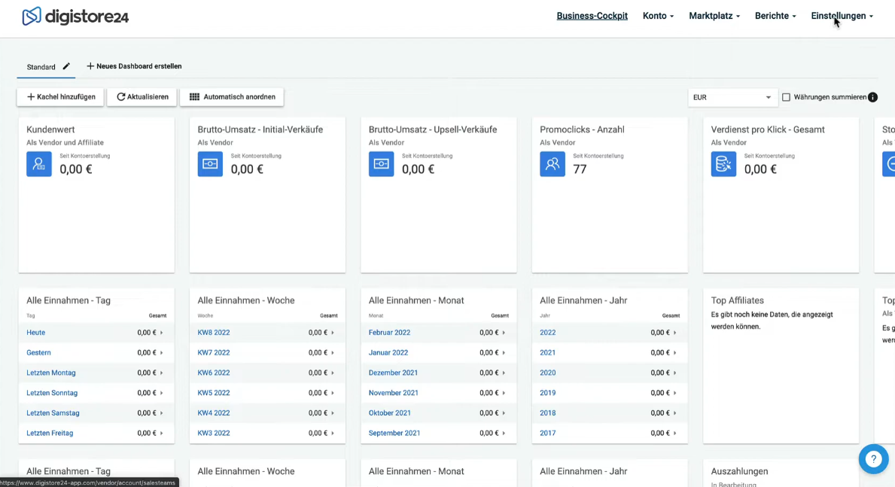The image size is (895, 487).
Task: Open November 2021 link
Action: tap(393, 393)
